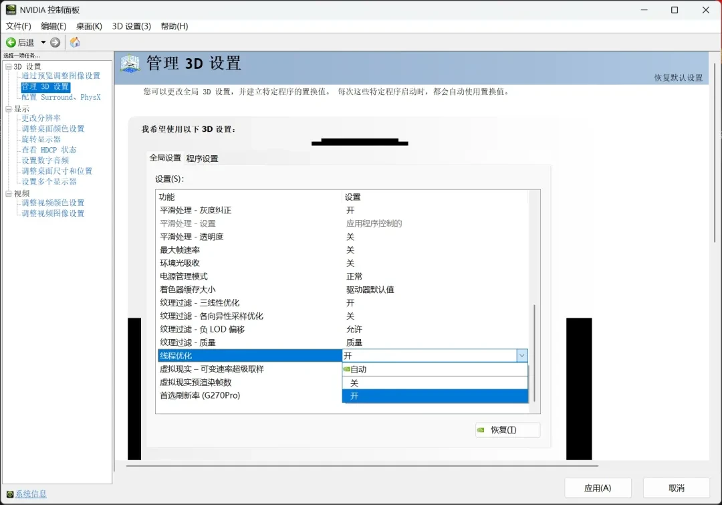This screenshot has width=722, height=505.
Task: Collapse the 显示 tree node
Action: click(x=8, y=109)
